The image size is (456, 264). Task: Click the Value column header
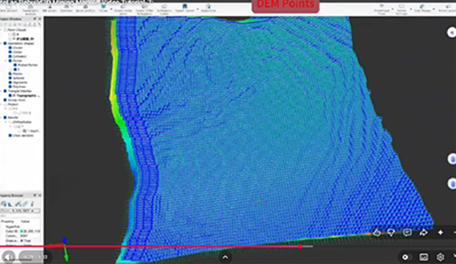click(x=25, y=222)
